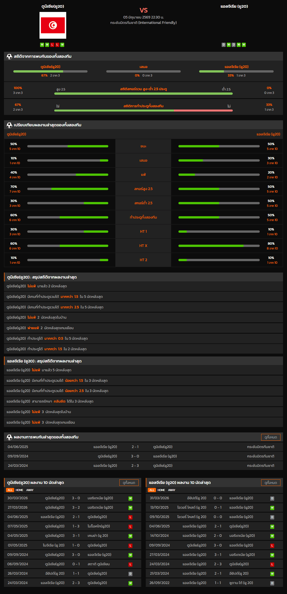Click International Friendly competition text under date
Viewport: 287px width, 594px height.
[x=143, y=22]
